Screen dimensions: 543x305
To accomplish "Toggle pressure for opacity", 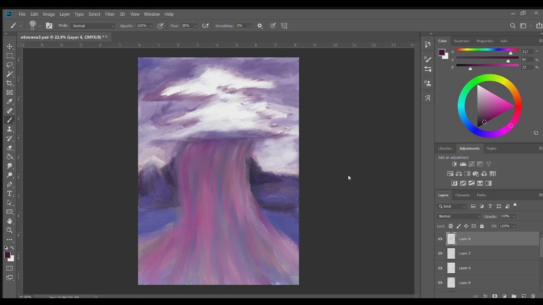I will (160, 26).
